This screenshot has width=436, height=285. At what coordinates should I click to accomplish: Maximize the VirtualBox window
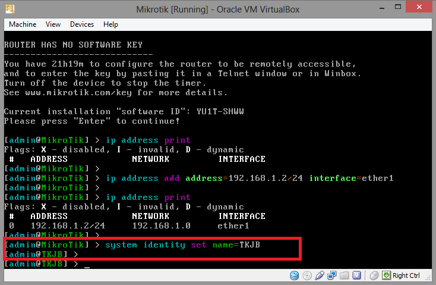398,7
